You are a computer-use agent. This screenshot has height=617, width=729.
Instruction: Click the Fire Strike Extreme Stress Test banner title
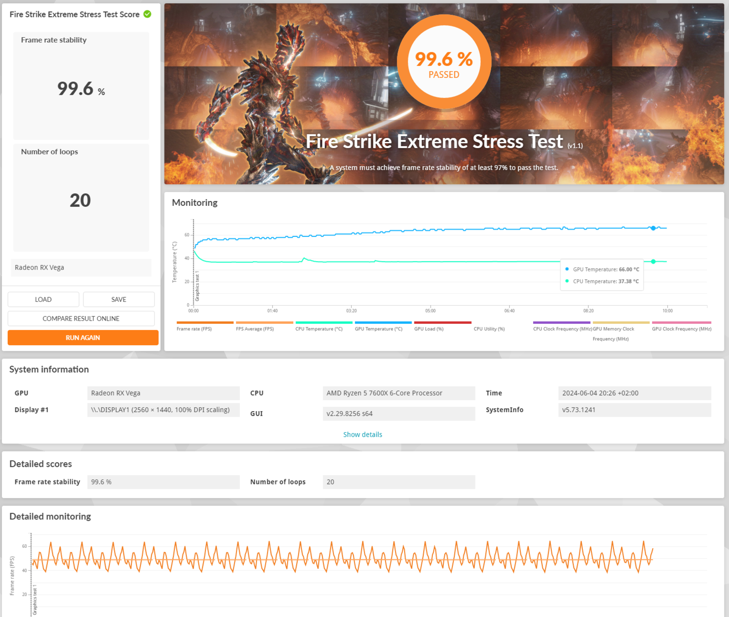click(434, 142)
